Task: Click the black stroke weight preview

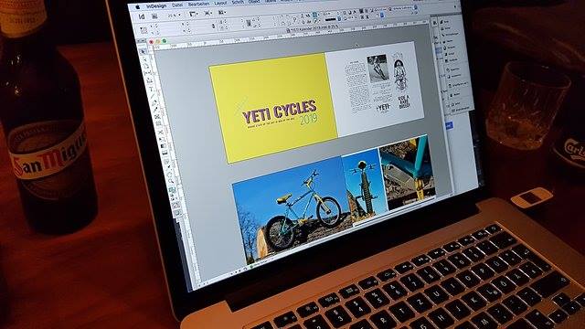Action: [x=331, y=19]
